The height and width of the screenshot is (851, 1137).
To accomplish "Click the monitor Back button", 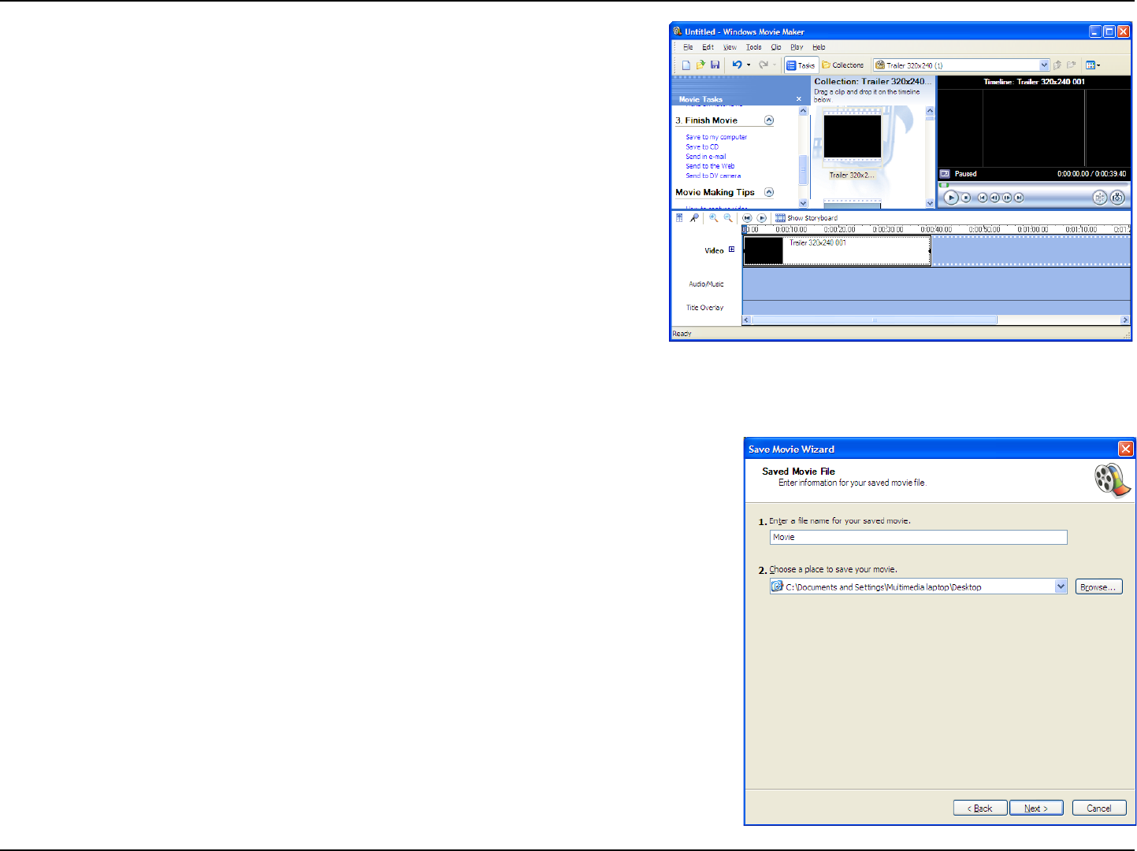I will [x=983, y=198].
